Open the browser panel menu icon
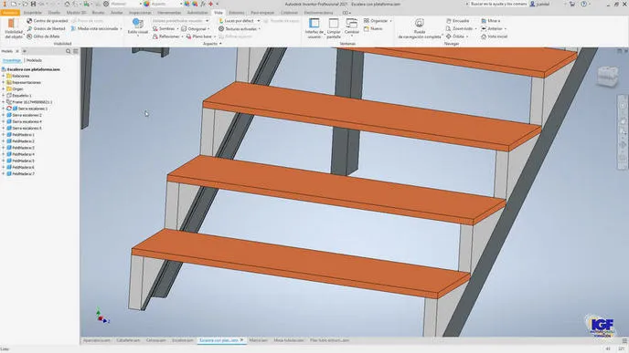Image resolution: width=629 pixels, height=353 pixels. pos(75,51)
